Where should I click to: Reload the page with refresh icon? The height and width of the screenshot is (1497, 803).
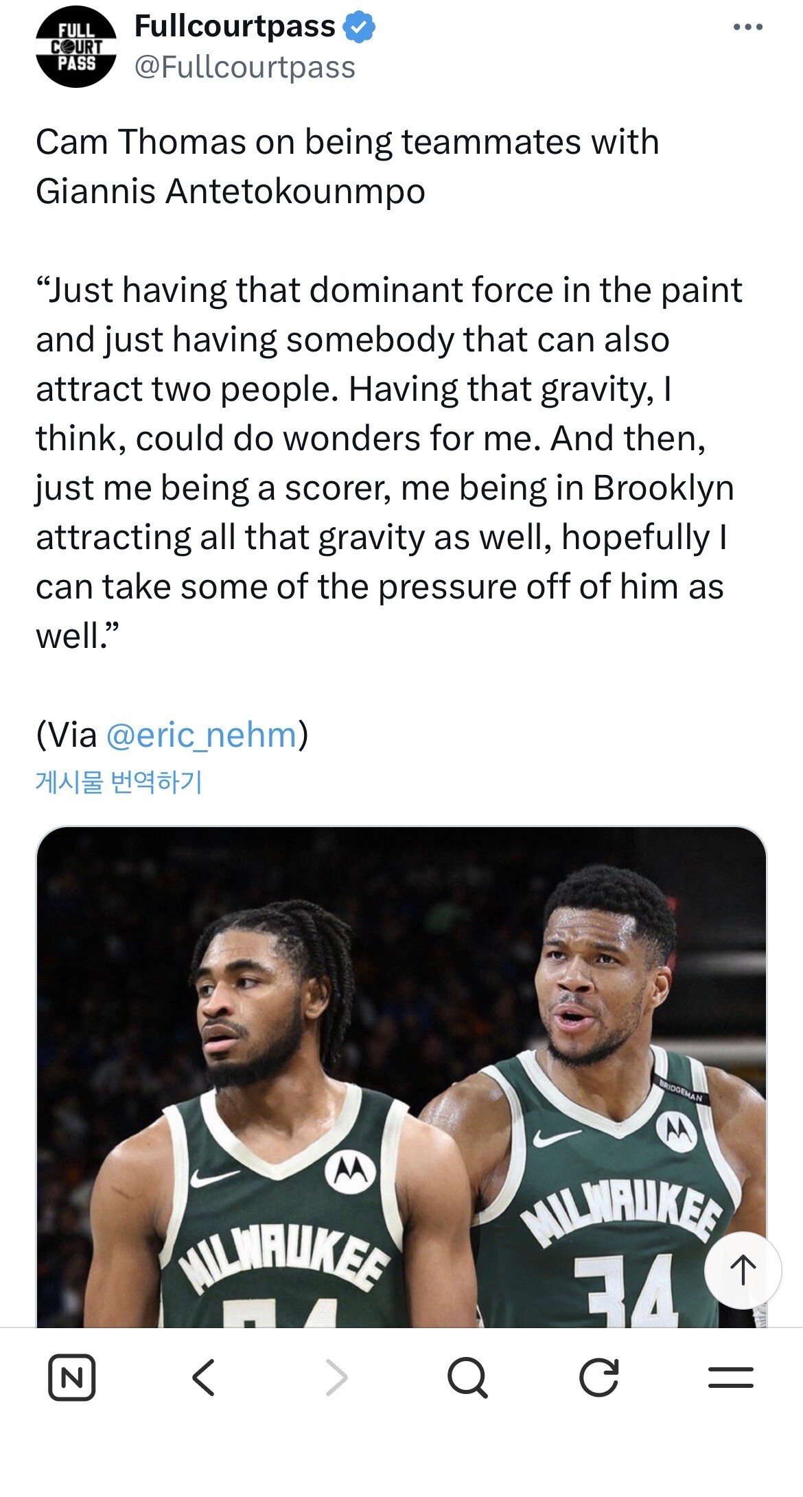tap(599, 1377)
